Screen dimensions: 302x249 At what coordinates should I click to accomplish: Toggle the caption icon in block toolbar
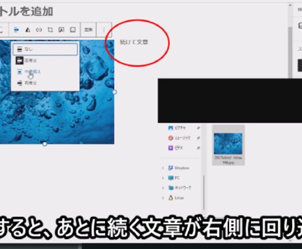(73, 29)
